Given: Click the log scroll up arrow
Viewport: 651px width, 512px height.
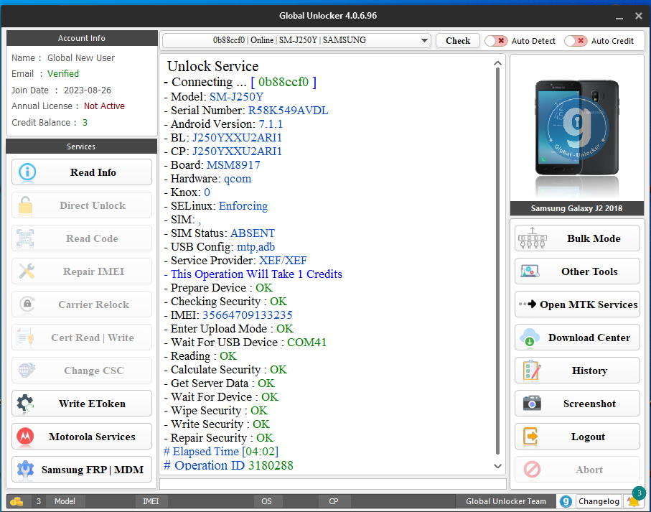Looking at the screenshot, I should (497, 63).
